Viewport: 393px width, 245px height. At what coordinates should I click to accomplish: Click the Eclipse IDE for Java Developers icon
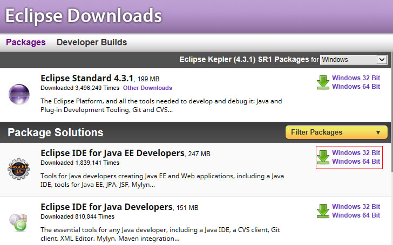(x=18, y=222)
